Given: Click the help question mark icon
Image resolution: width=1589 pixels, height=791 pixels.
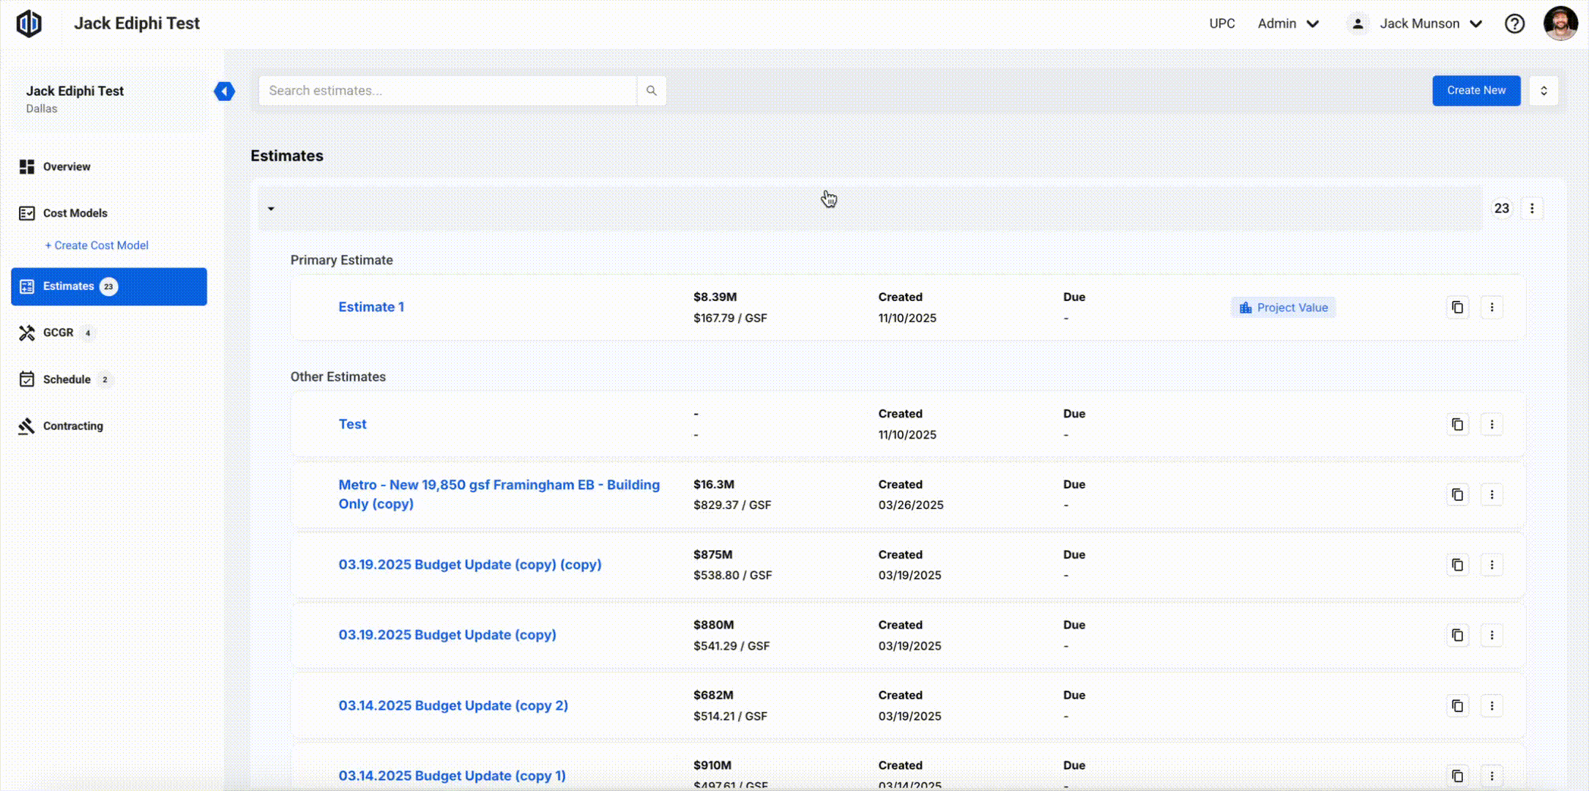Looking at the screenshot, I should point(1514,24).
